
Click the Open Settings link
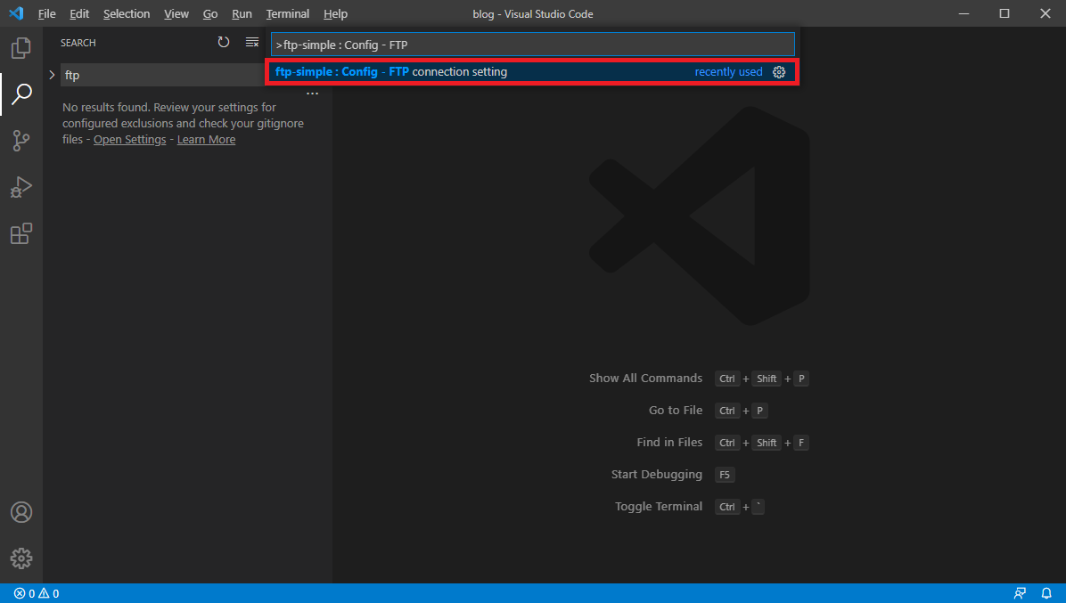(129, 139)
